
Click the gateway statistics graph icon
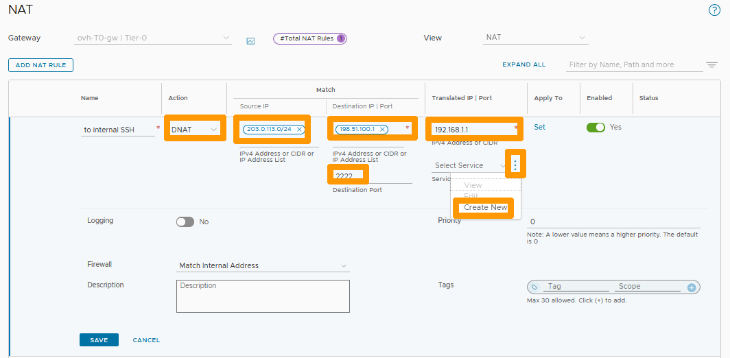(250, 41)
